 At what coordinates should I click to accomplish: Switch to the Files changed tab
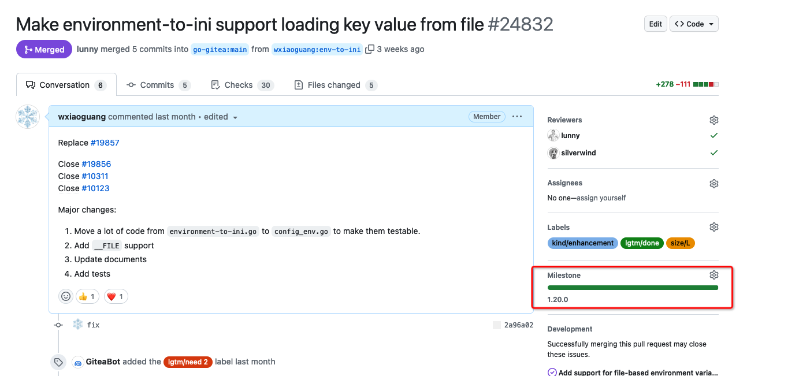coord(335,84)
